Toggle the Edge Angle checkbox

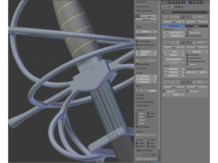164,91
